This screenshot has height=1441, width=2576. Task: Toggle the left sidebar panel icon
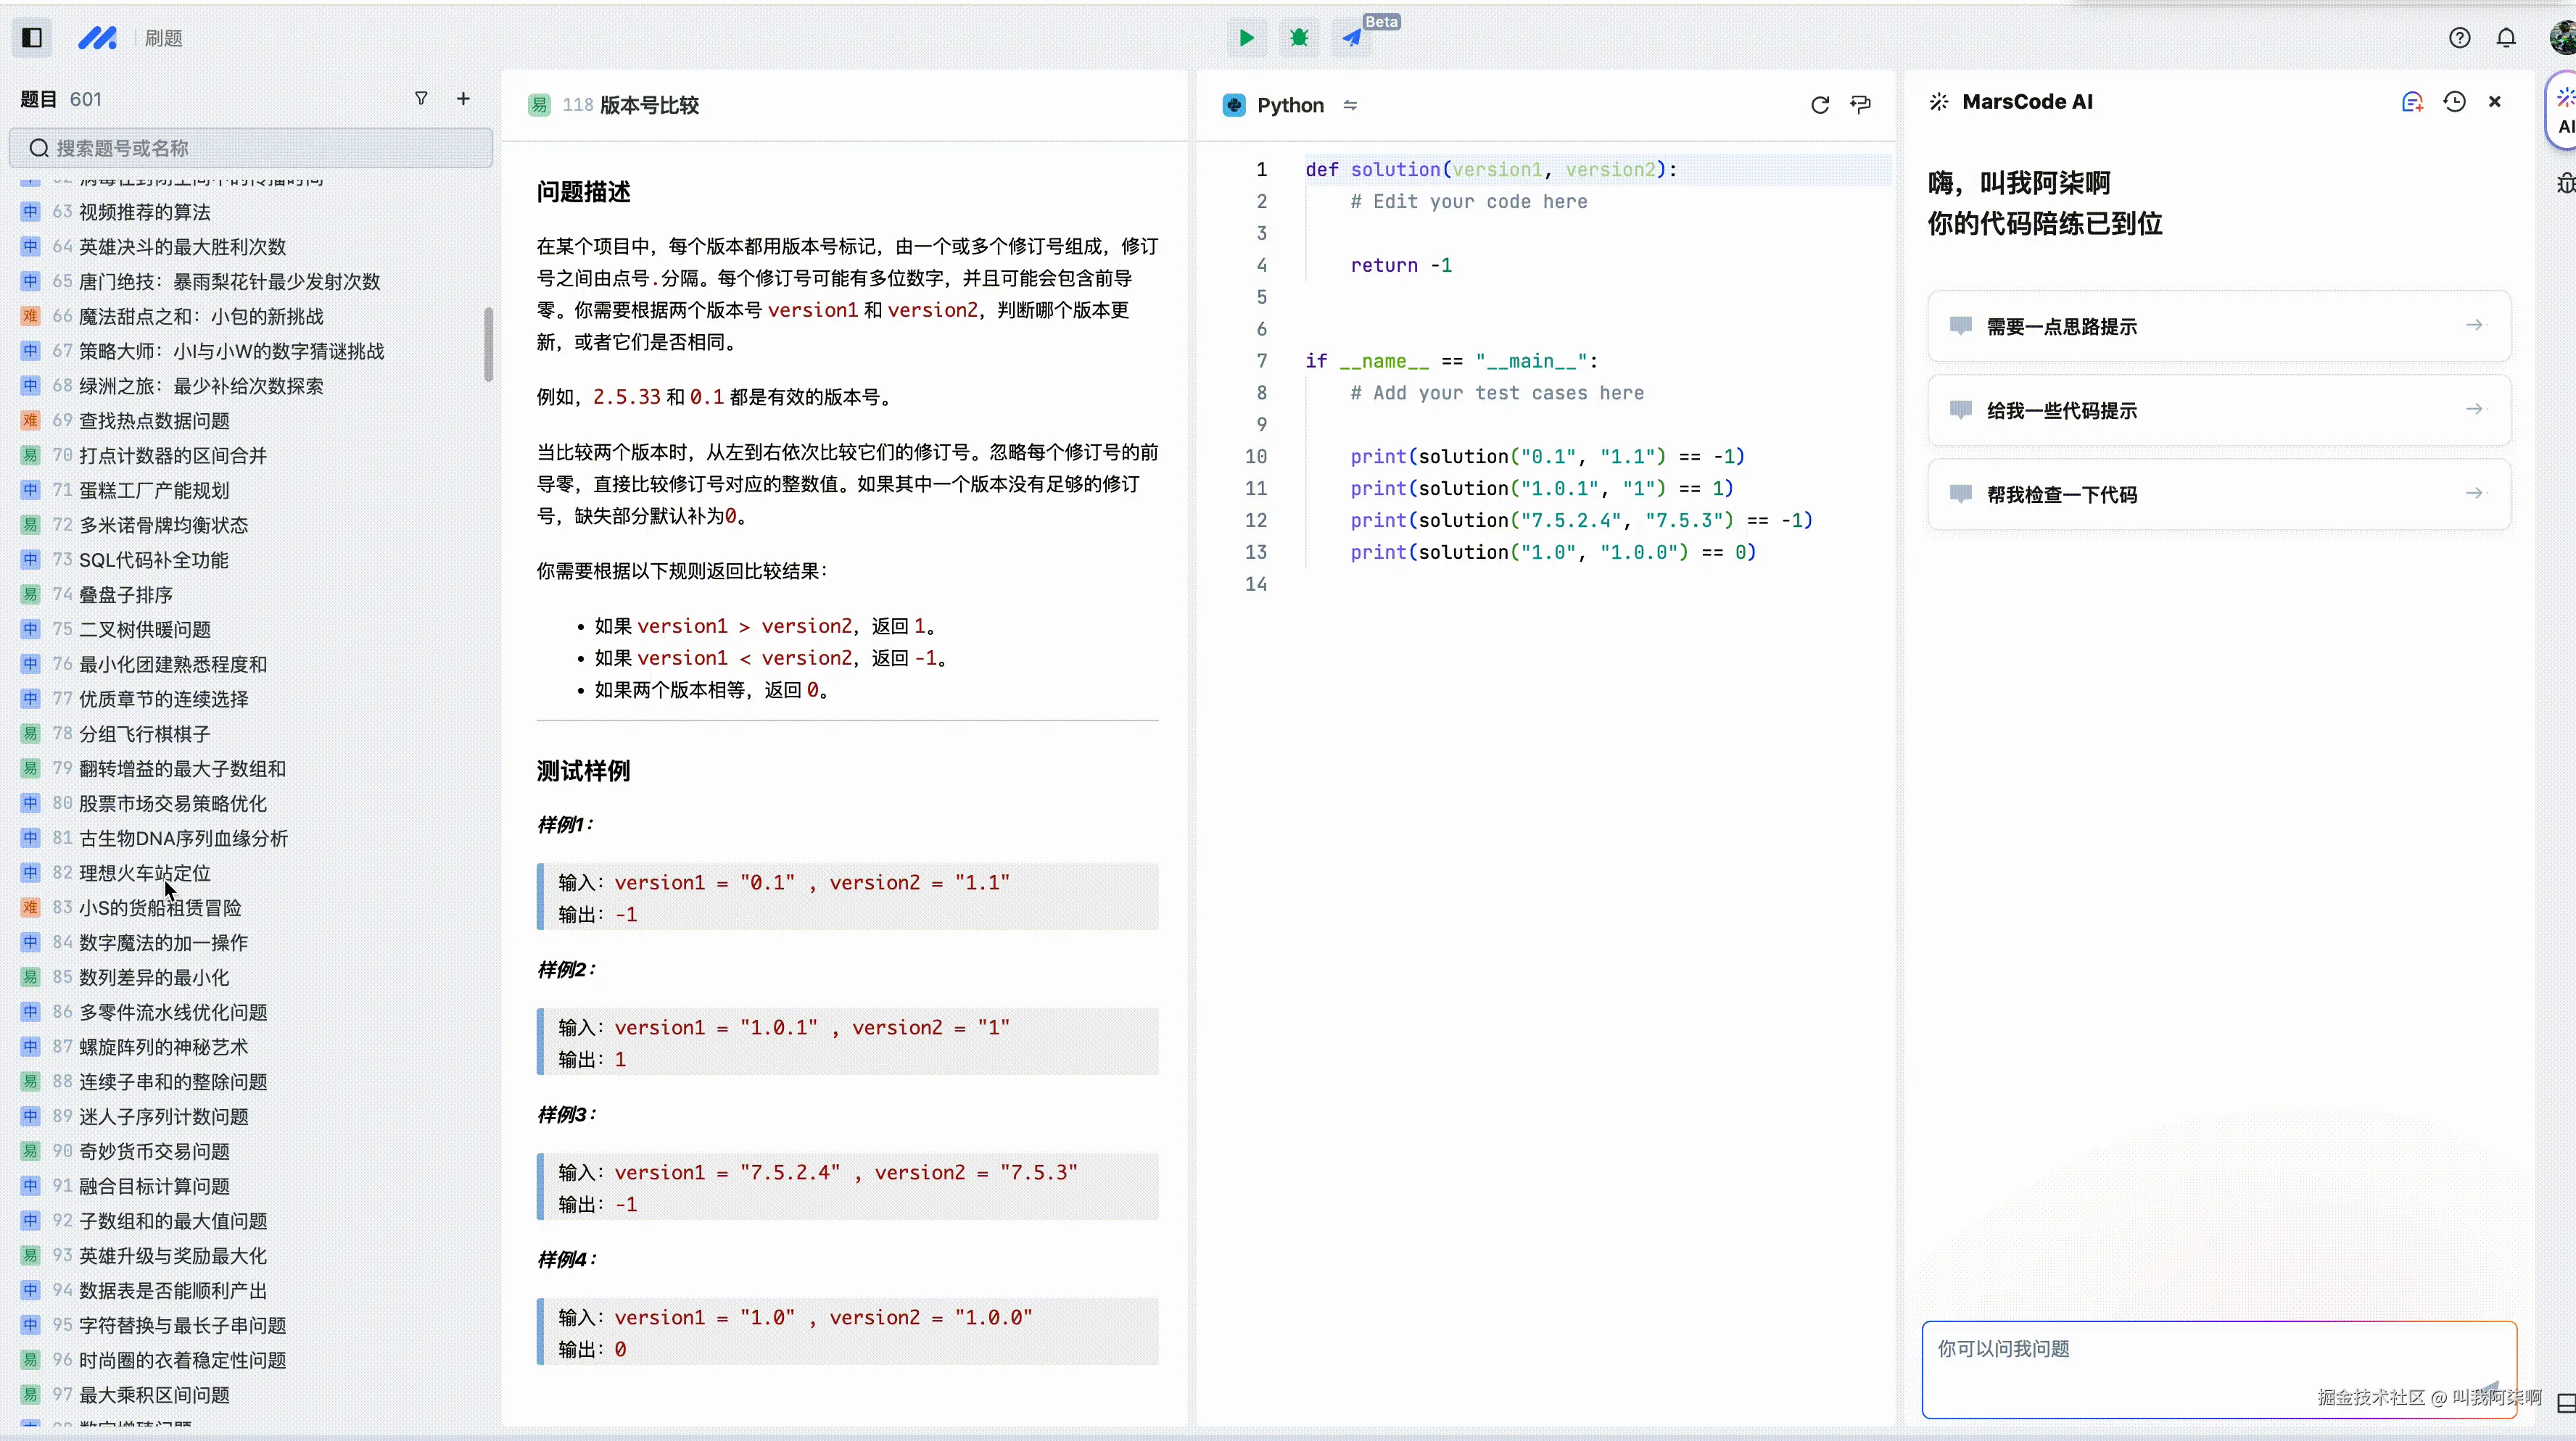[32, 38]
